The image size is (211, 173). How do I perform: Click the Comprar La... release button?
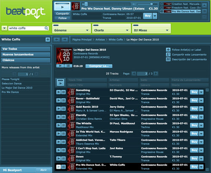point(99,66)
